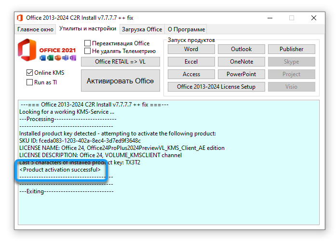Click the product key TX3T2 text
Screen dimensions: 336x241
(133, 162)
